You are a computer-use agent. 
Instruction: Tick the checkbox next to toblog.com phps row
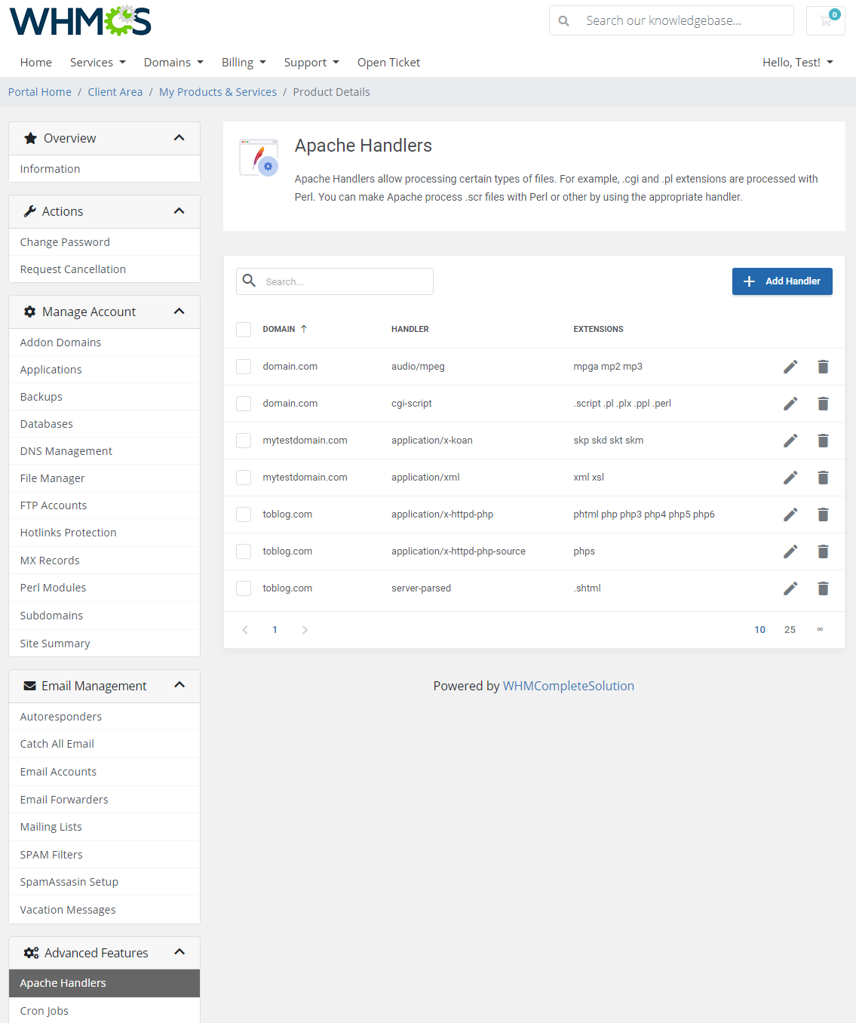pos(243,551)
